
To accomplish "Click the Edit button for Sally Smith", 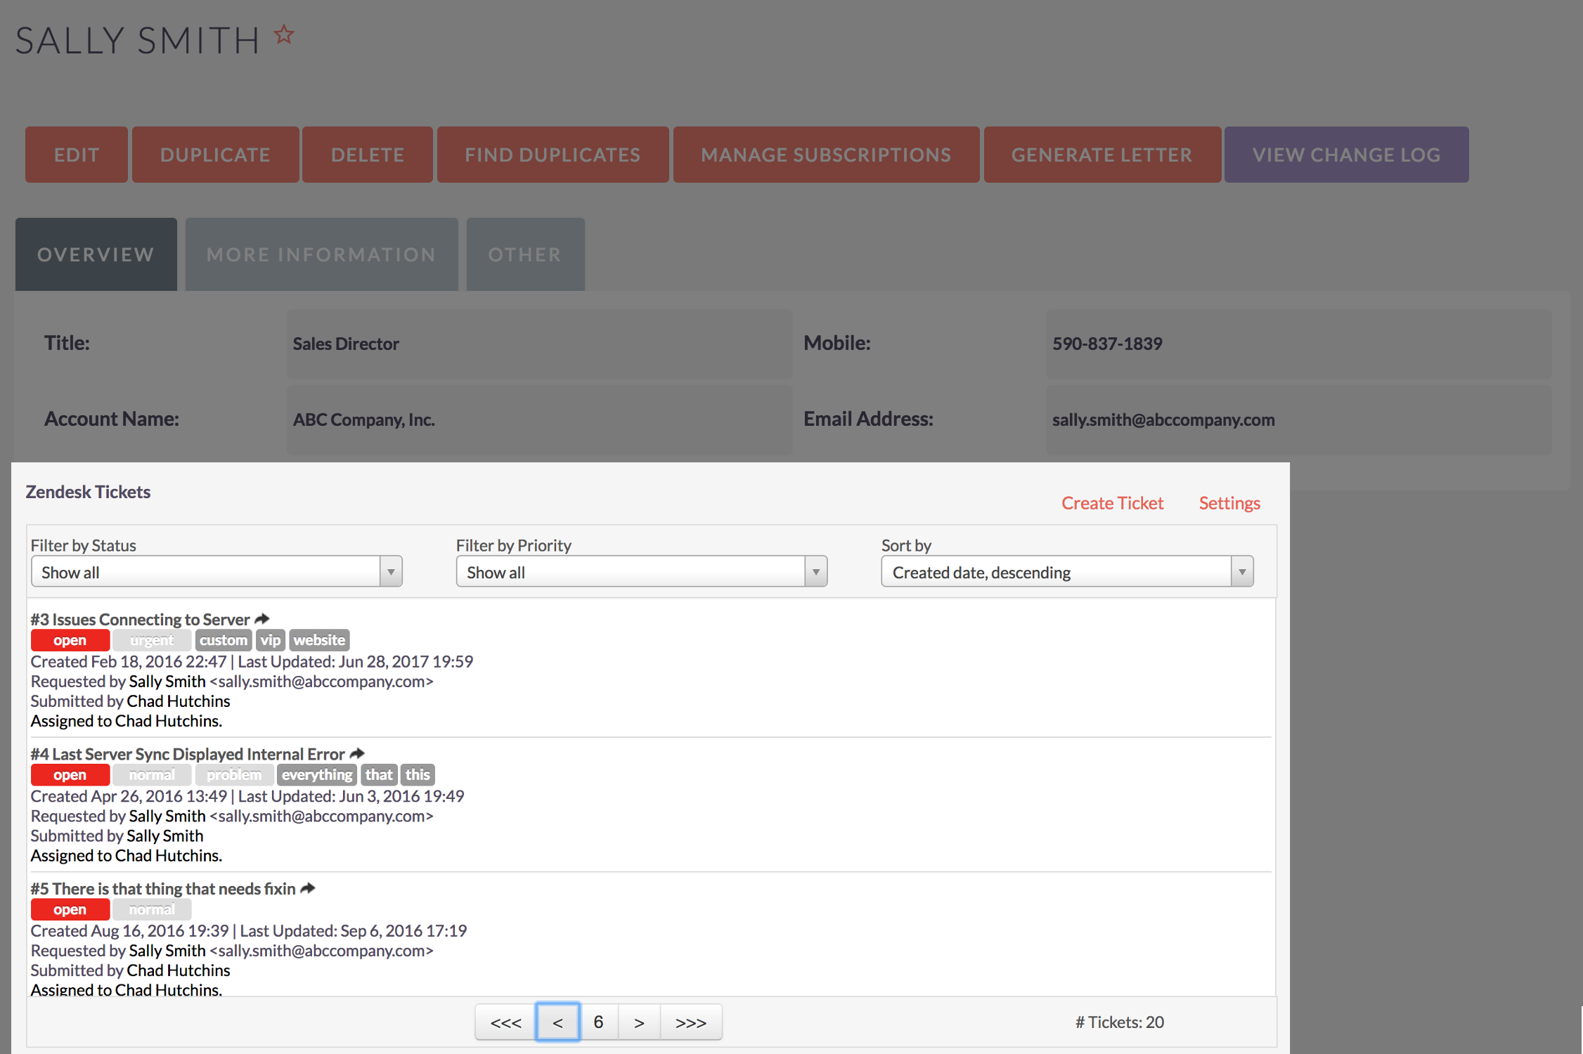I will point(77,154).
